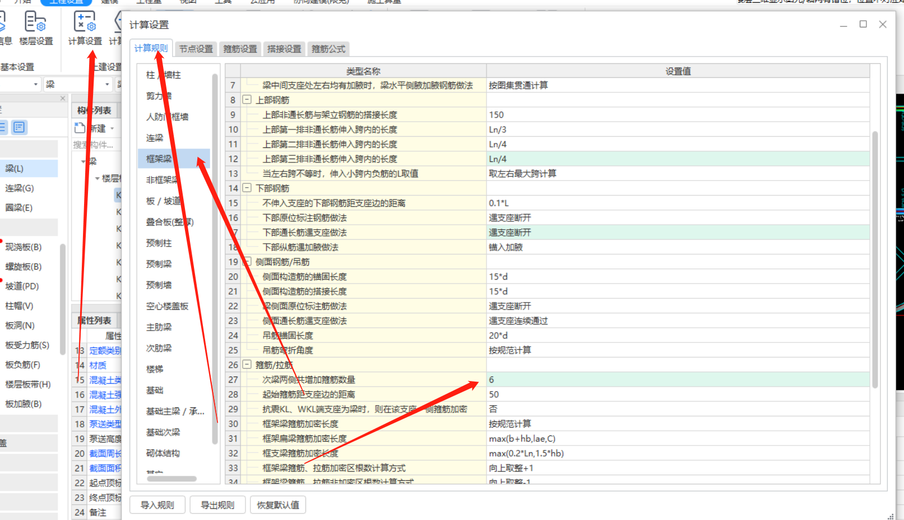Click value 6 for 次梁两侧共增加箍筋数量
This screenshot has height=520, width=904.
(x=678, y=379)
